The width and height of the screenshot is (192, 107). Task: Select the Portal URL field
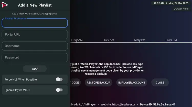pos(35,34)
